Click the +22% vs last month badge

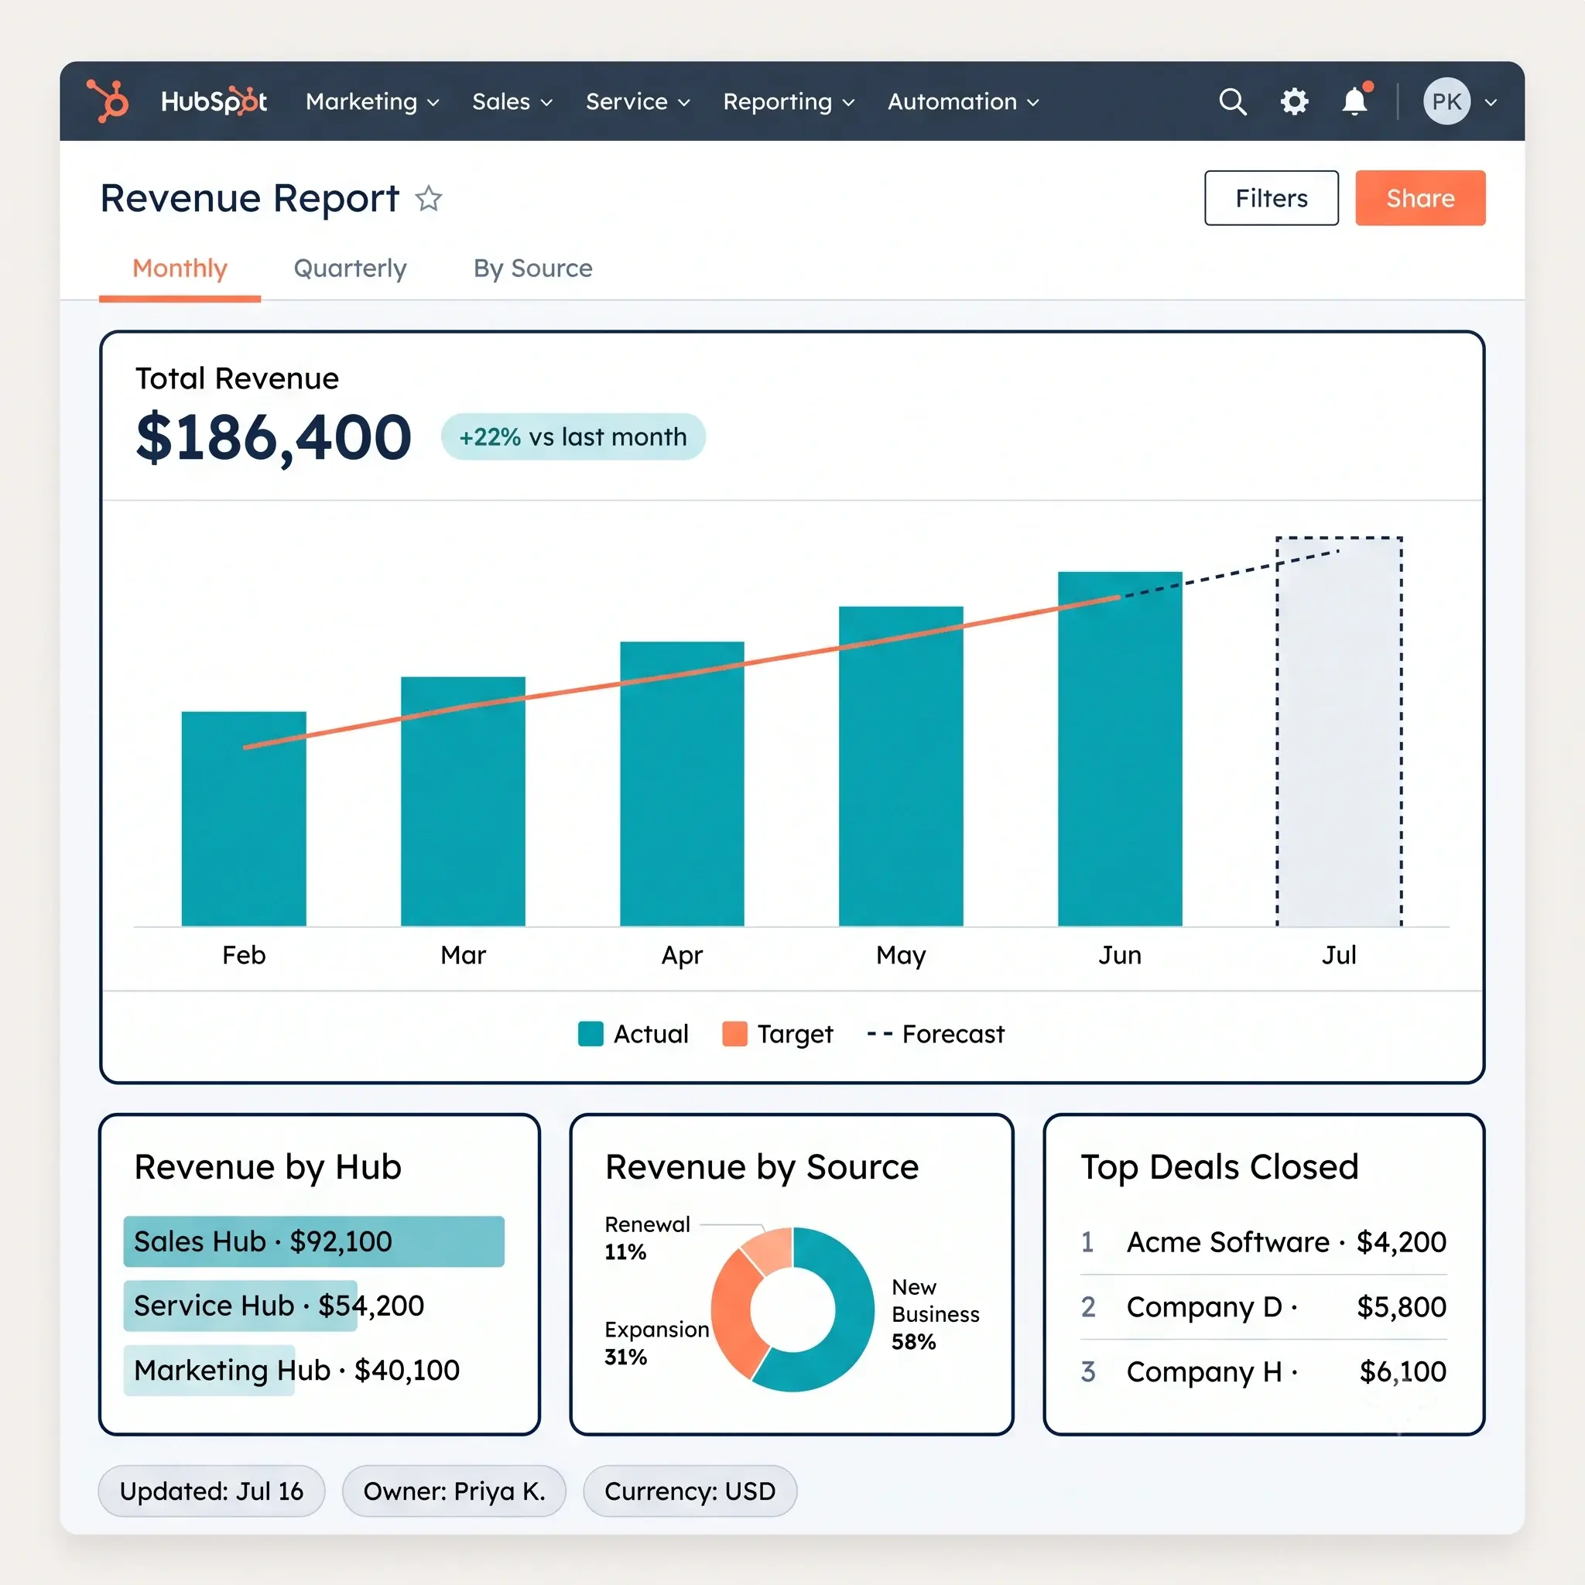[573, 436]
